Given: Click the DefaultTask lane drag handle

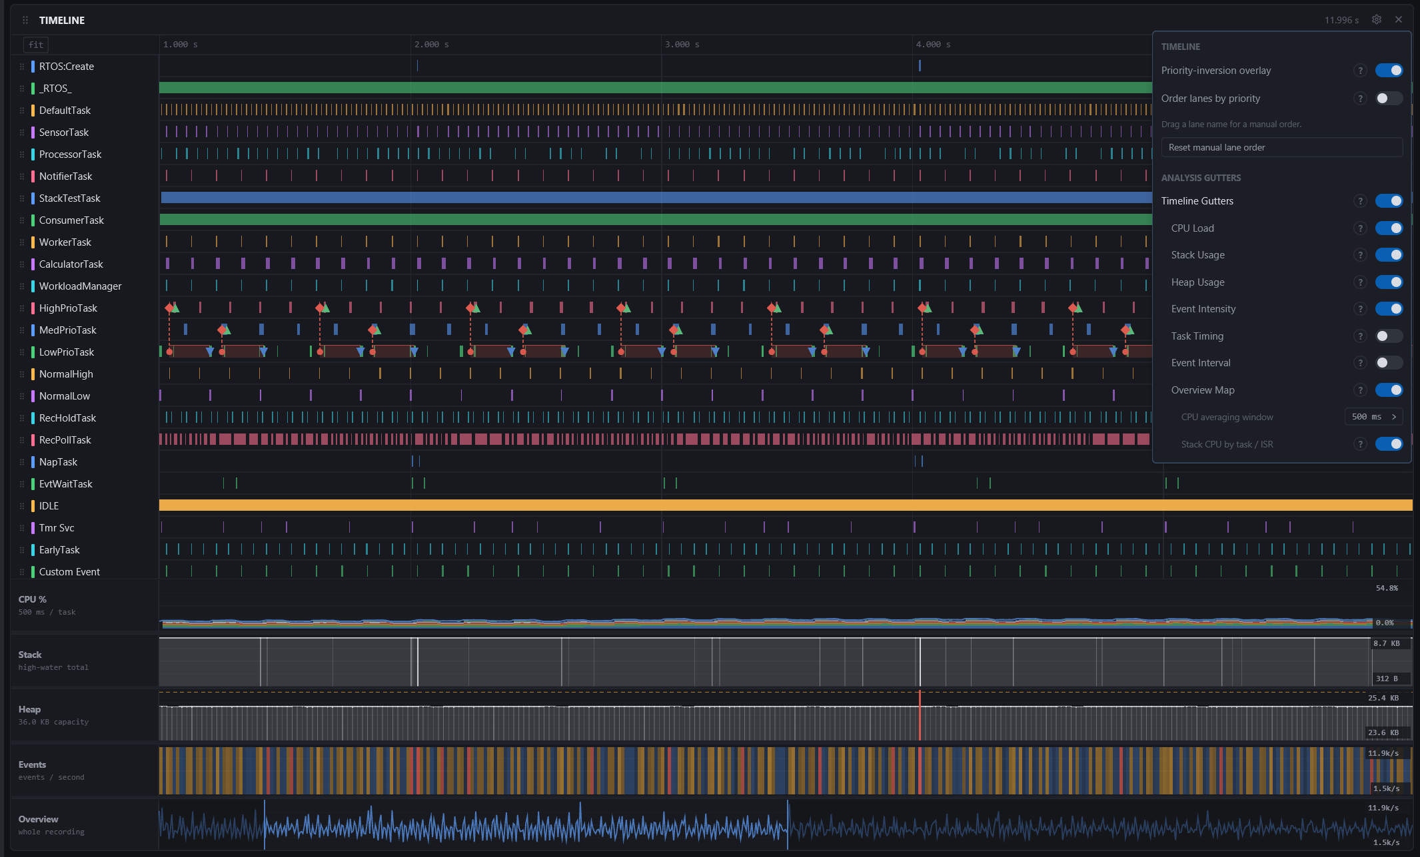Looking at the screenshot, I should pyautogui.click(x=22, y=111).
